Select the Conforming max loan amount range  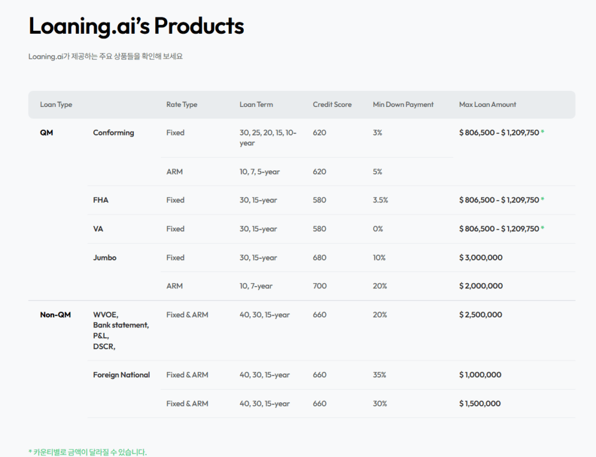499,133
